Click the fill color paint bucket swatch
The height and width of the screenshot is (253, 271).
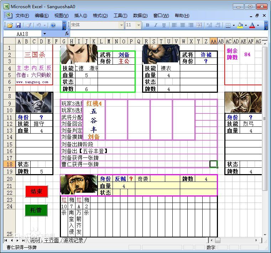click(x=240, y=25)
